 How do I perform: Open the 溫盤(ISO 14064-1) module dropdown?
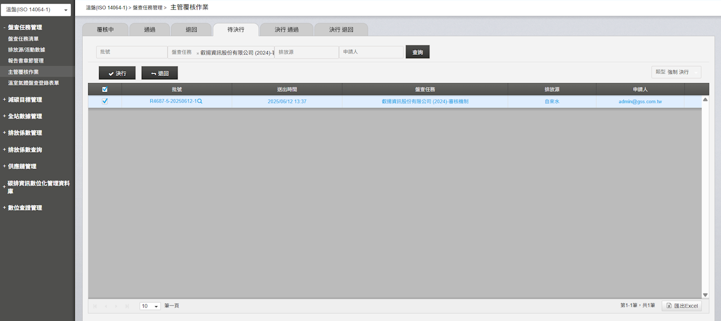[x=36, y=9]
